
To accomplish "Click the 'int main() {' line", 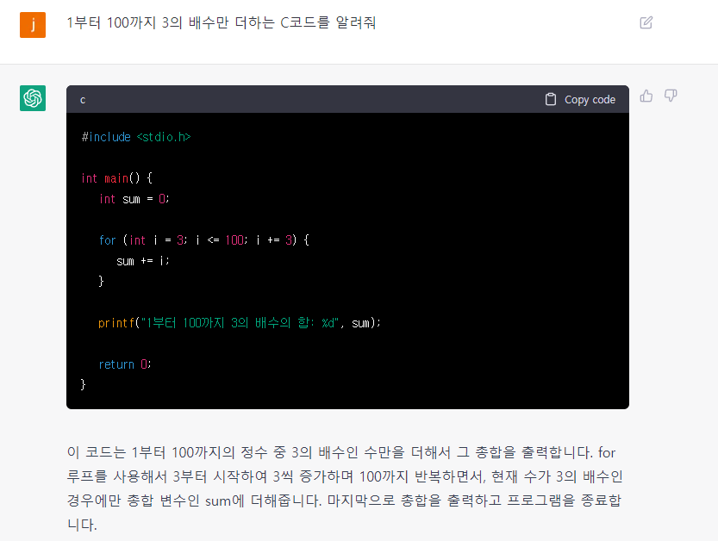I will (x=116, y=178).
